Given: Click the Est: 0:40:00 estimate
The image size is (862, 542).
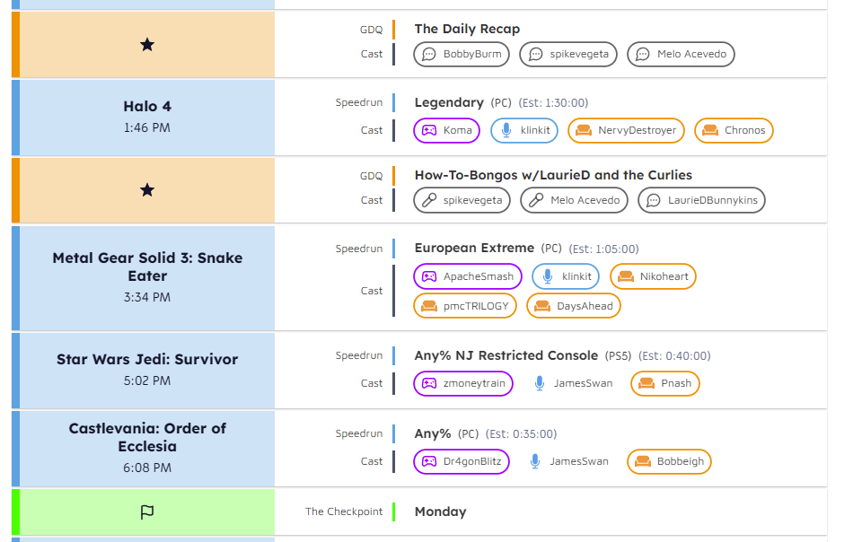Looking at the screenshot, I should tap(674, 356).
